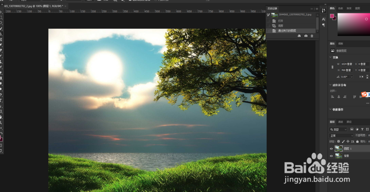Click History list scroll down arrow
The image size is (370, 192).
(317, 31)
